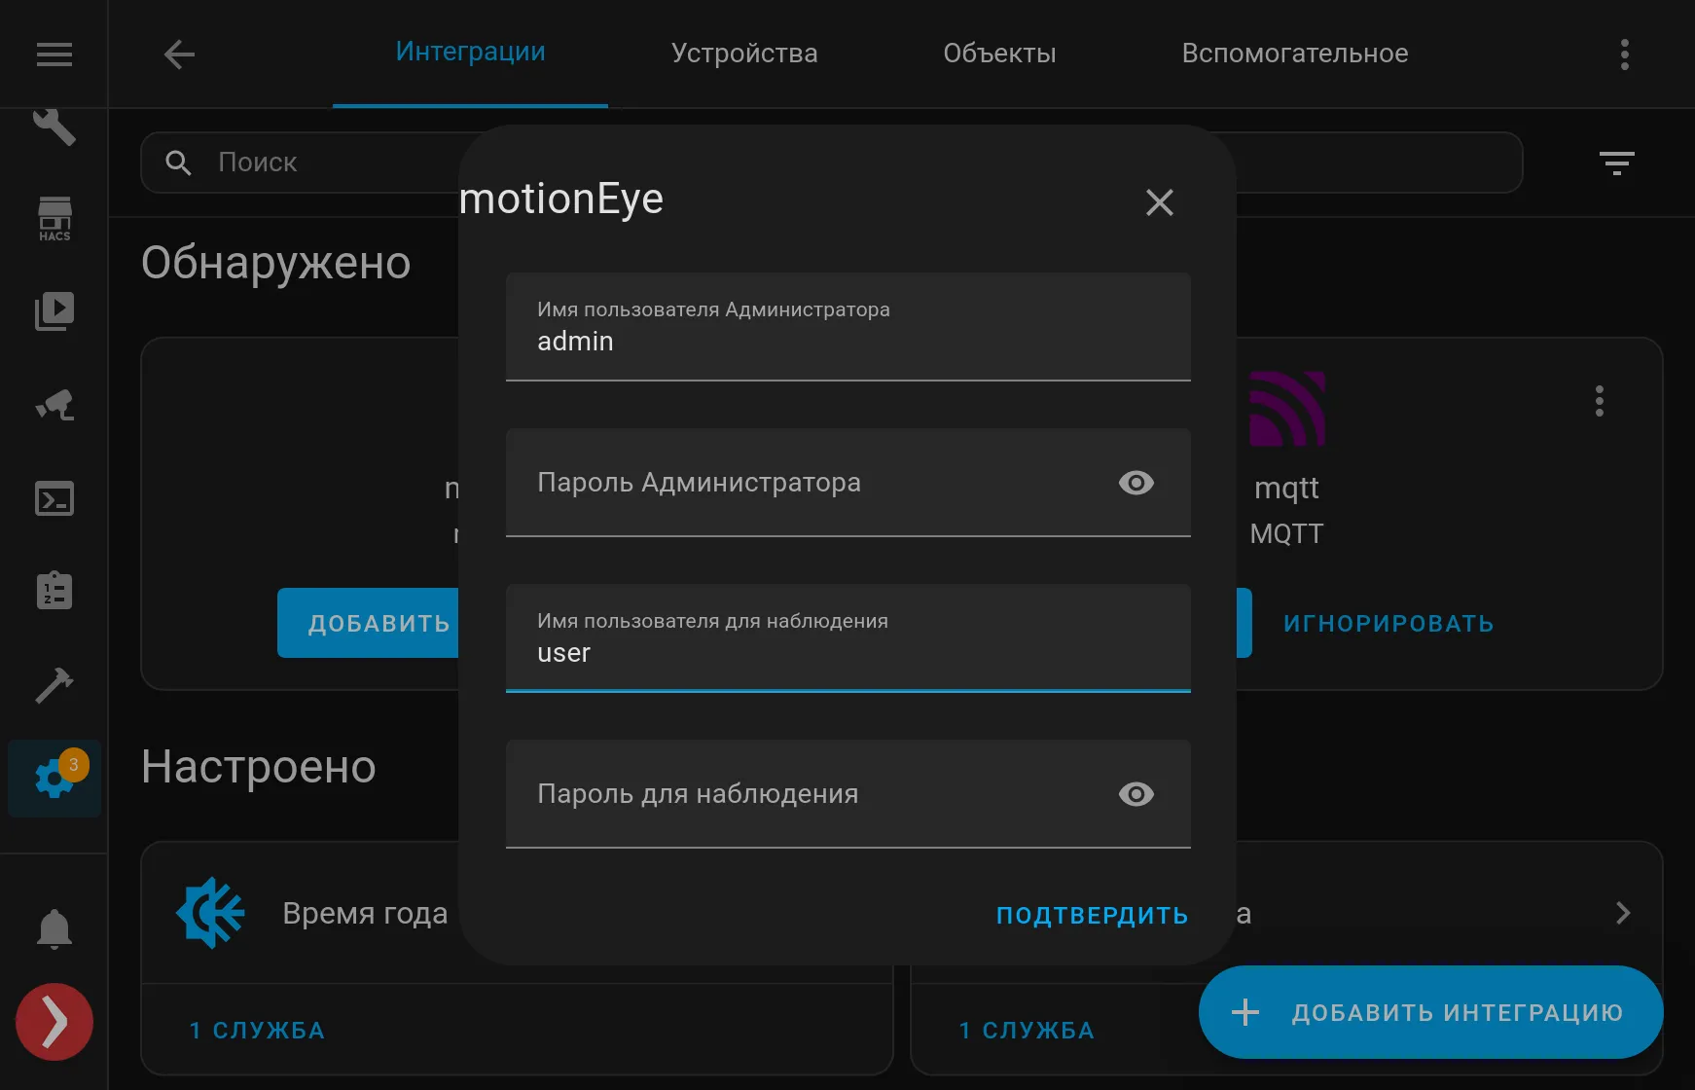Show the Пароль для наблюдения password
This screenshot has height=1090, width=1695.
coord(1136,794)
